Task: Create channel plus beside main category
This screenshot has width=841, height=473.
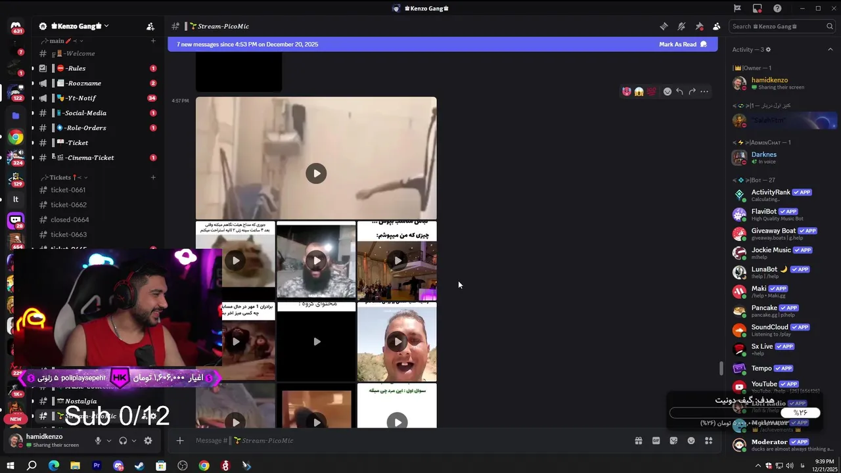Action: (153, 41)
